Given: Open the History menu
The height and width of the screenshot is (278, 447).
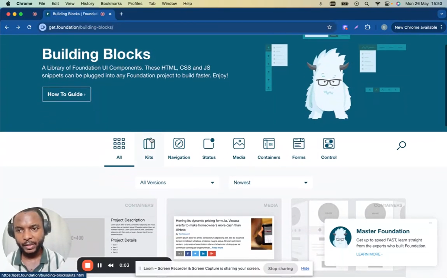Looking at the screenshot, I should [88, 4].
